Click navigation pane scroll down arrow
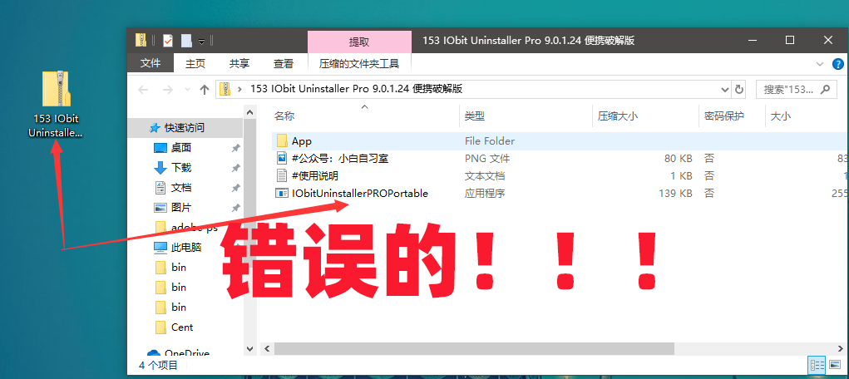Image resolution: width=849 pixels, height=379 pixels. [250, 349]
